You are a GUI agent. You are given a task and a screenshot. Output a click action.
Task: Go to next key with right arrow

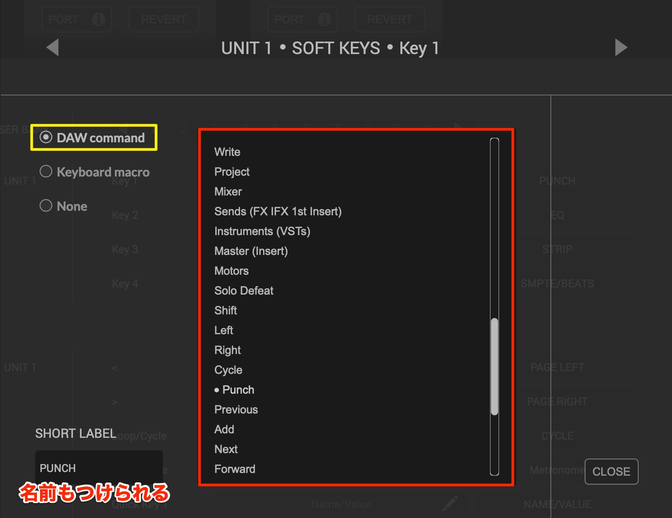[621, 47]
